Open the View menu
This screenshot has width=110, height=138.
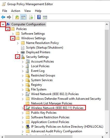tap(27, 11)
